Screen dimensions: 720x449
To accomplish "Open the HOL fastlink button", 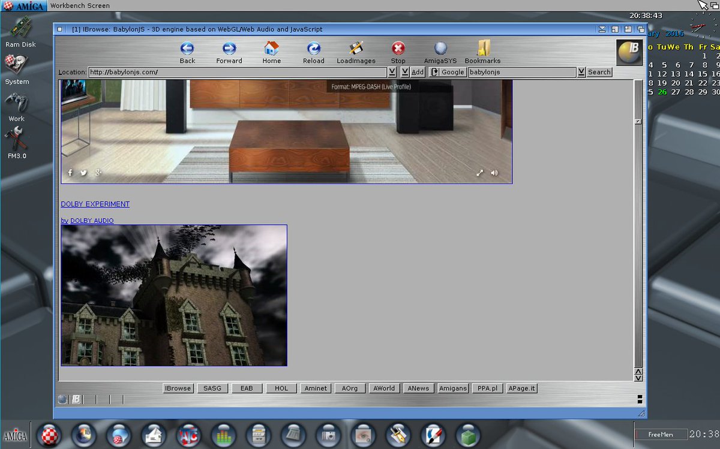I will pyautogui.click(x=281, y=388).
